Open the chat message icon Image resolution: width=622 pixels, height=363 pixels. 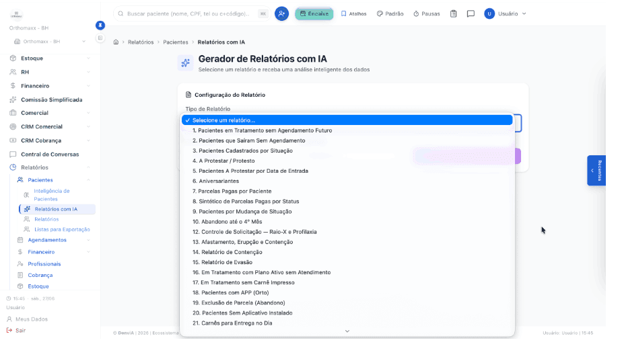[x=471, y=14]
